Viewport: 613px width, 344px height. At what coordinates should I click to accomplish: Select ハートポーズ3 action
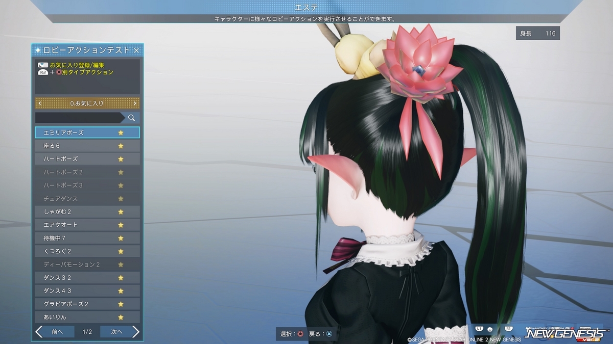click(87, 186)
